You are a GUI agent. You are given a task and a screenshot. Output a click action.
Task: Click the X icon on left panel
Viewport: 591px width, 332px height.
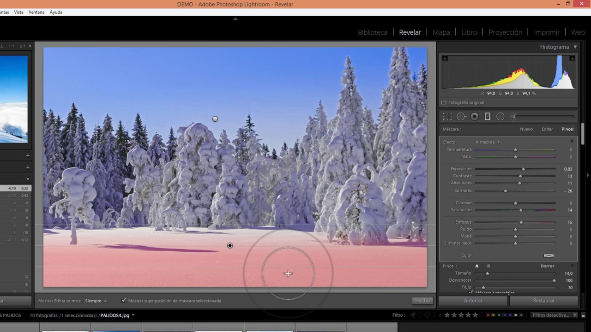[28, 179]
